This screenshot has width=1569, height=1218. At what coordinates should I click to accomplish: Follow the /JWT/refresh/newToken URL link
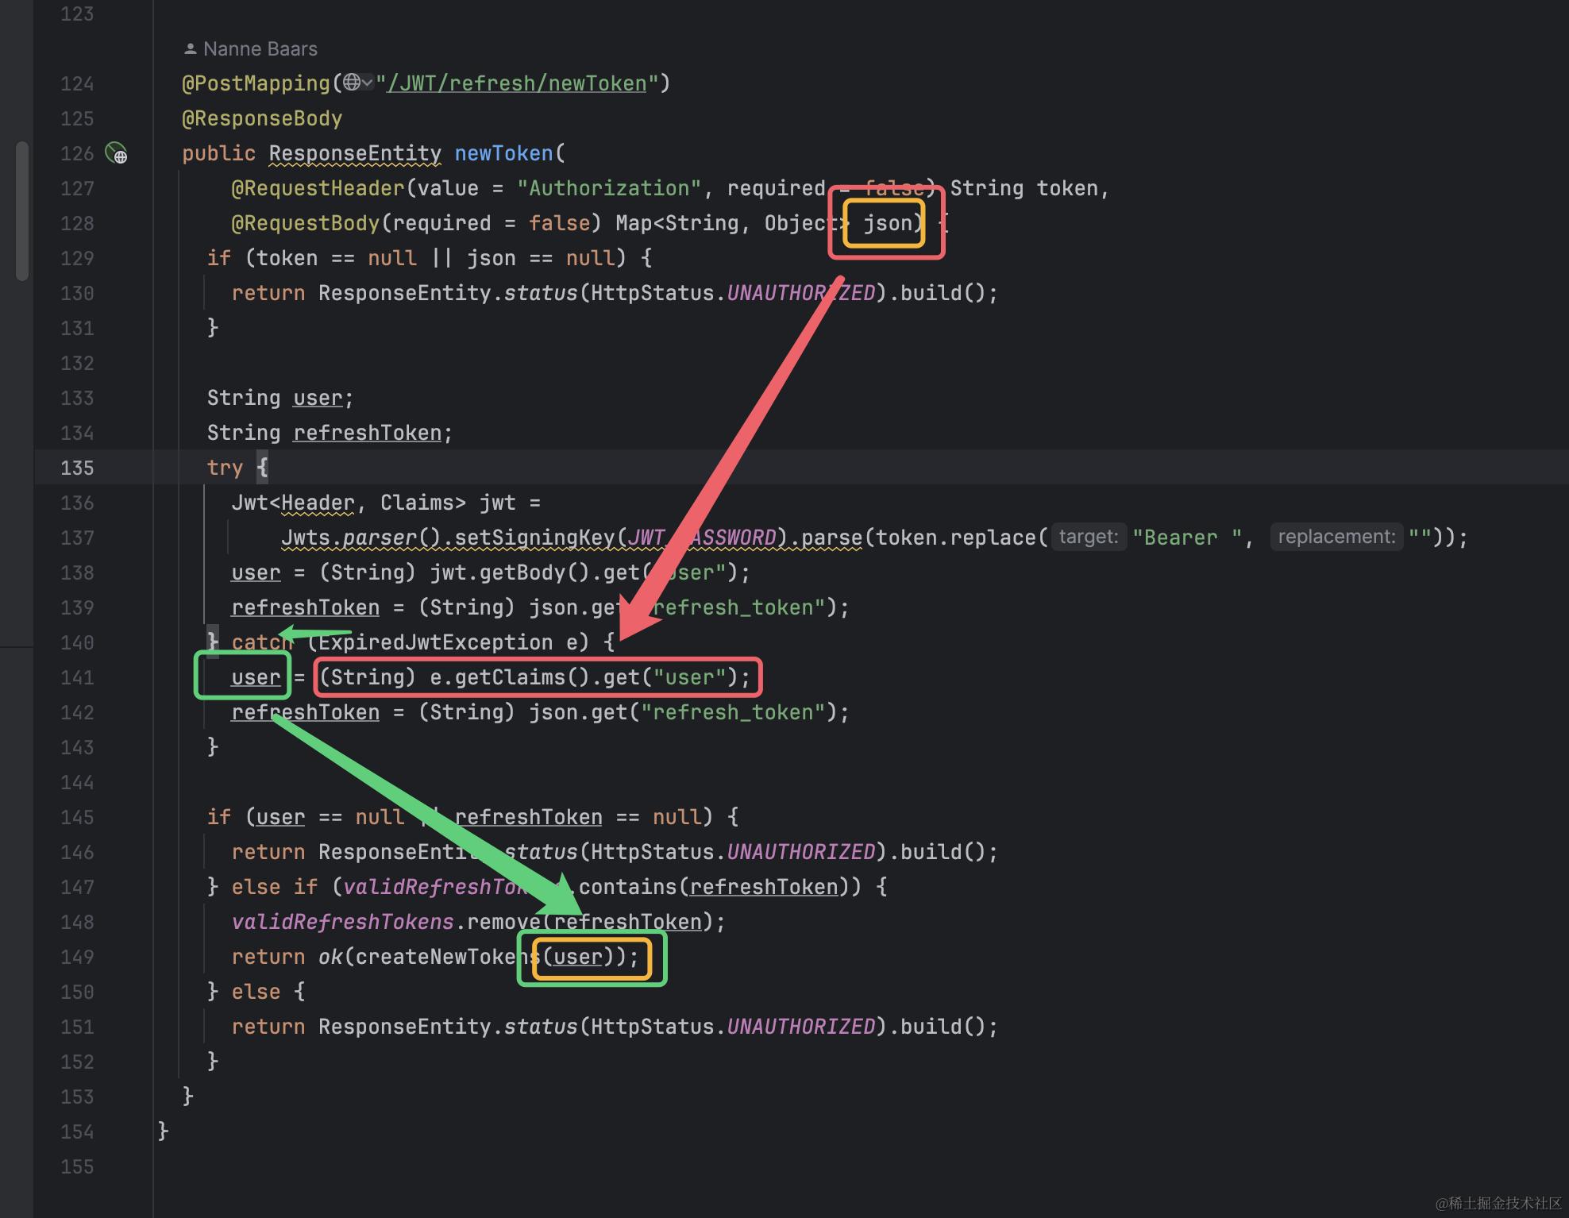click(516, 83)
